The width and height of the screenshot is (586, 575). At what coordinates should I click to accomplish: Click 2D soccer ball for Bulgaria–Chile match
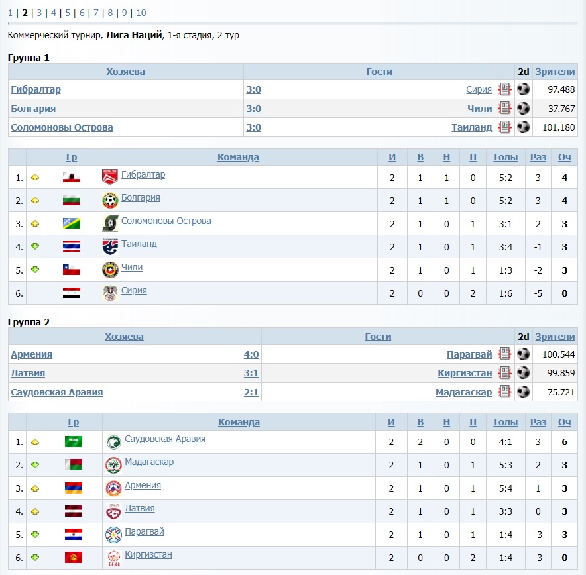(524, 109)
